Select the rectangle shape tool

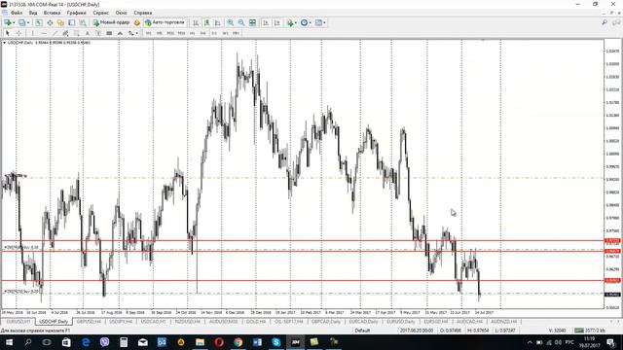tap(109, 33)
